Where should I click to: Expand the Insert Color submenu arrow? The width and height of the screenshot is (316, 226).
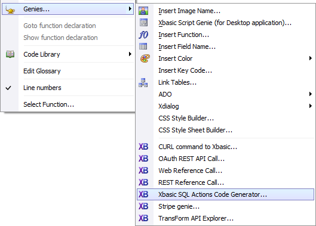(x=311, y=58)
